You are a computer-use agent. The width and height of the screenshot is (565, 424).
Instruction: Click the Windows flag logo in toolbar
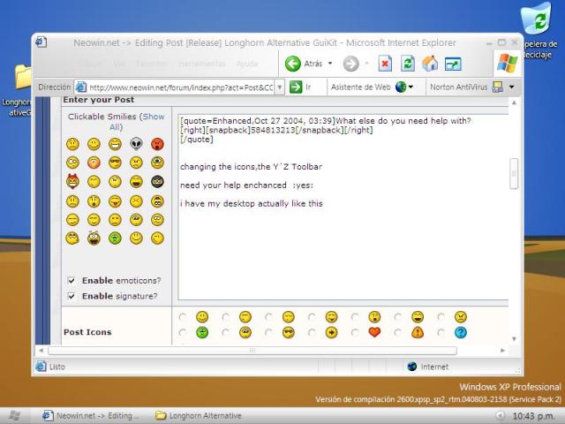pos(508,64)
